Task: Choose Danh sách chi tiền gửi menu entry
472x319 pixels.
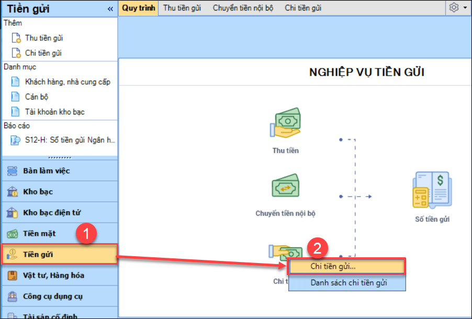Action: point(347,283)
